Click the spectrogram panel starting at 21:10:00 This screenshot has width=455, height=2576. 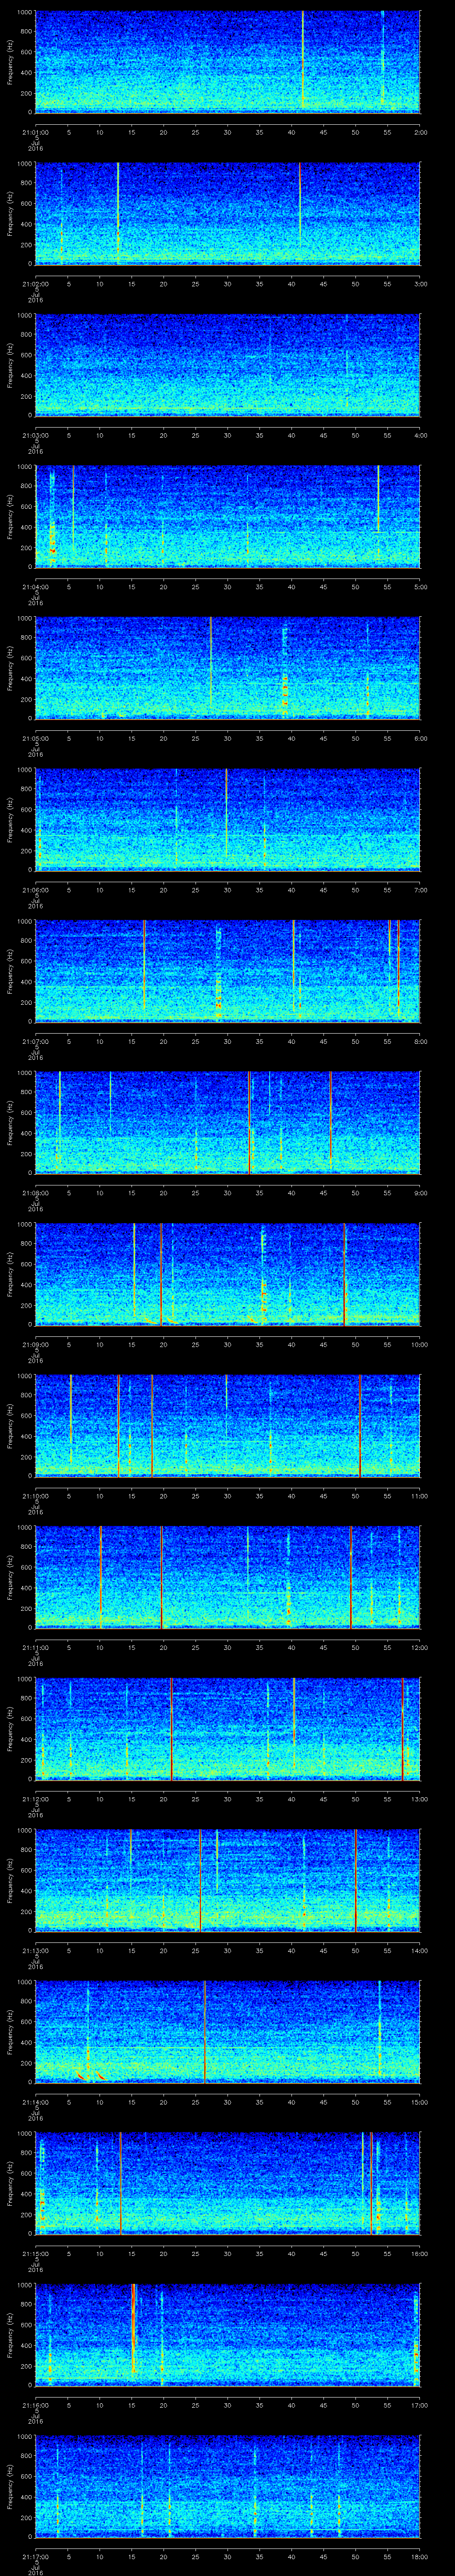coord(228,1425)
